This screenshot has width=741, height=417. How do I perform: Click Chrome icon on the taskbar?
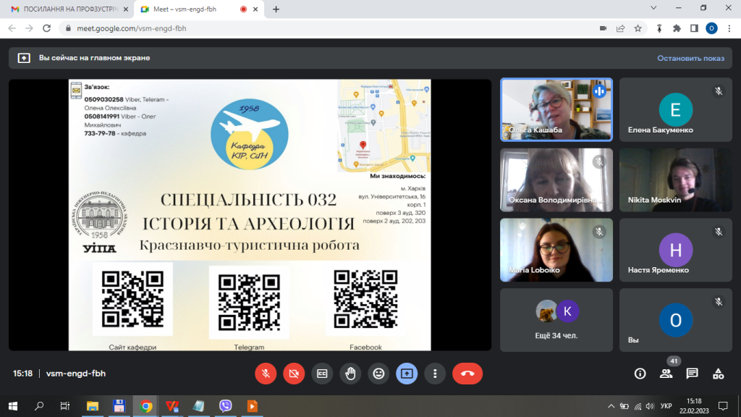click(x=145, y=406)
